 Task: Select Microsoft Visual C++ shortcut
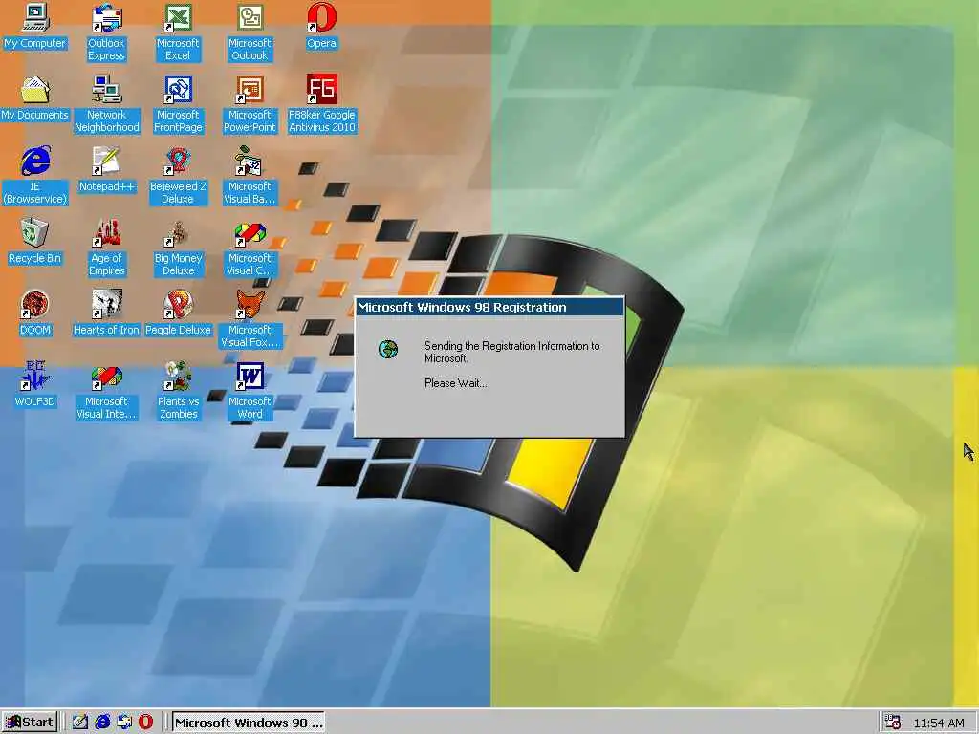pos(250,248)
